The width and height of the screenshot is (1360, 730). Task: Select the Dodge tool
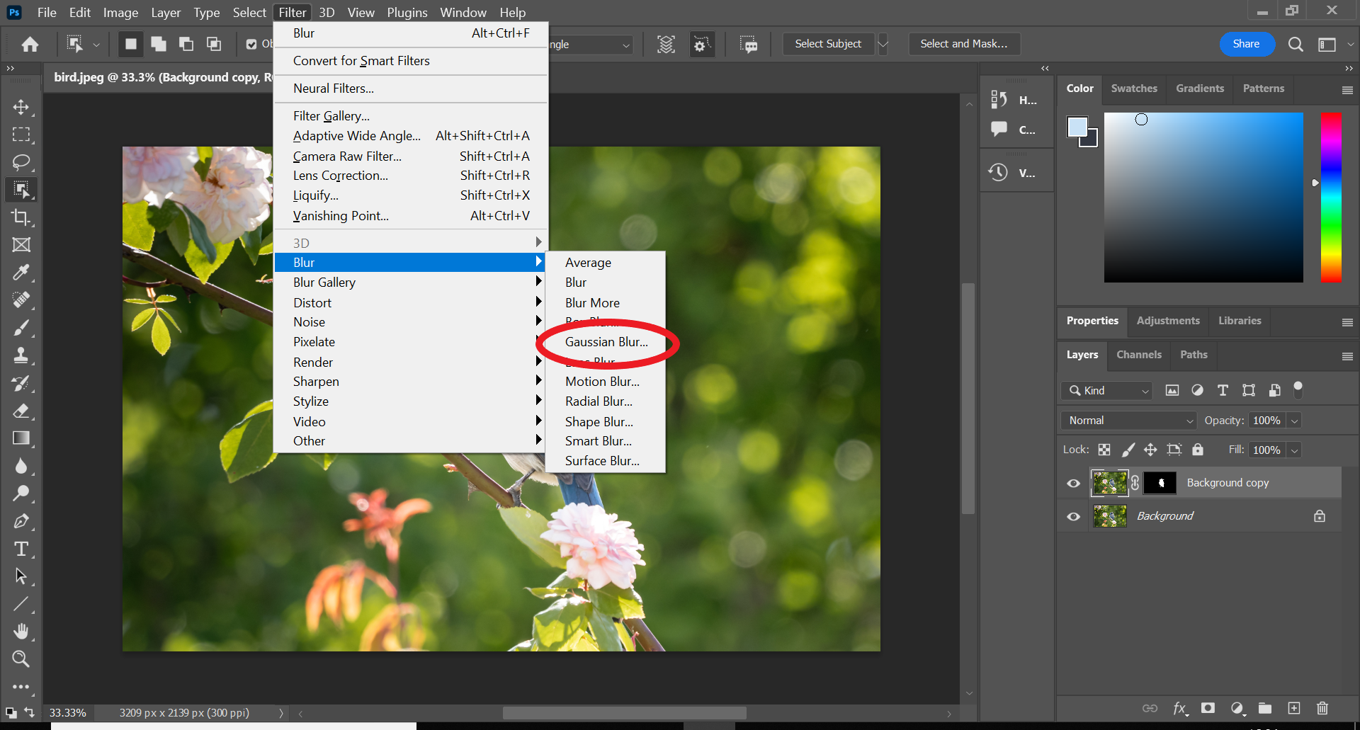tap(21, 494)
